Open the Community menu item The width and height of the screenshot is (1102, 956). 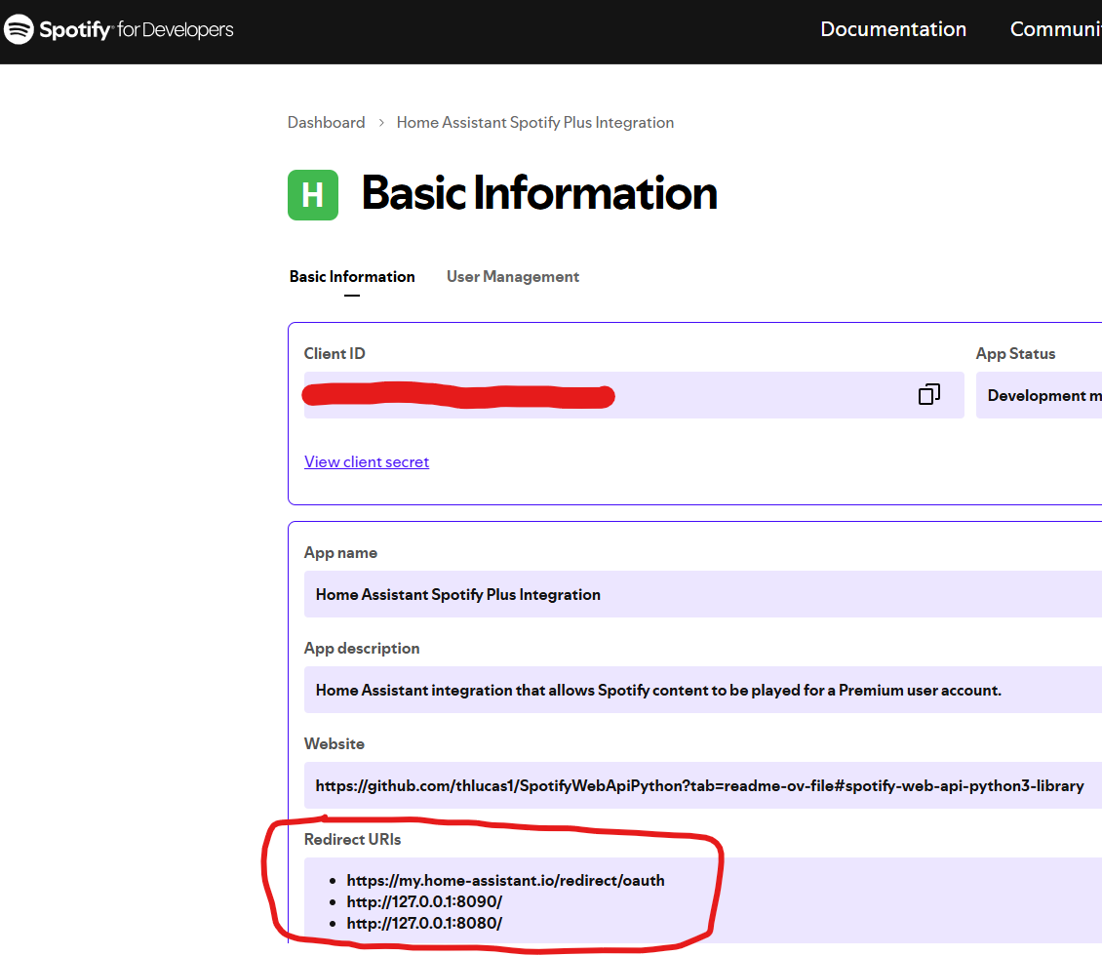click(x=1055, y=29)
